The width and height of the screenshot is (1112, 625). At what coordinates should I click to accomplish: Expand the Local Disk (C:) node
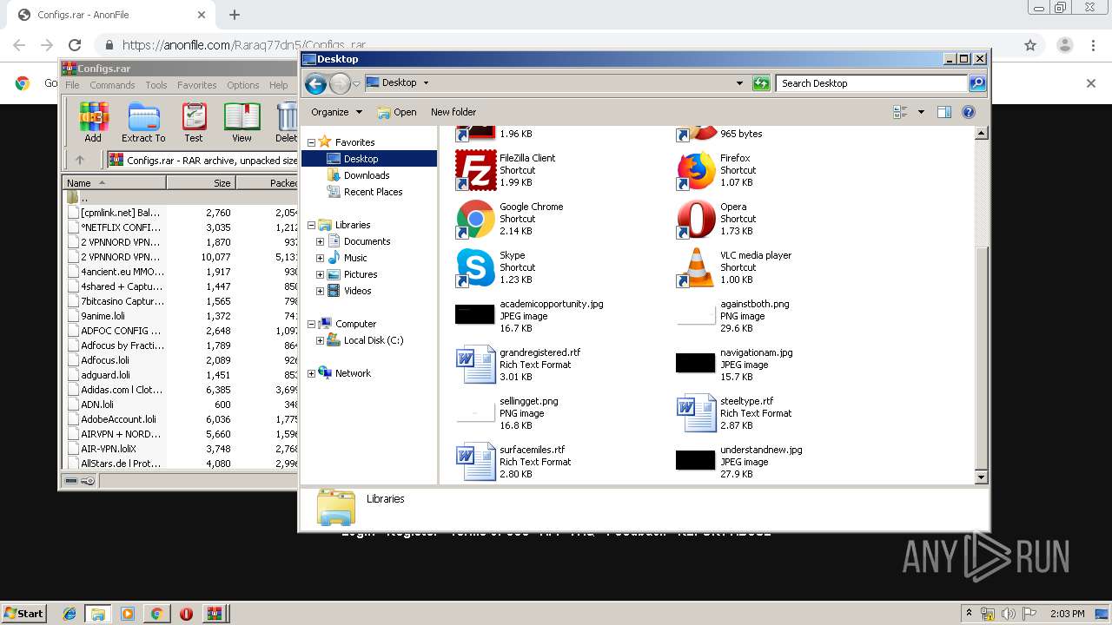(320, 340)
